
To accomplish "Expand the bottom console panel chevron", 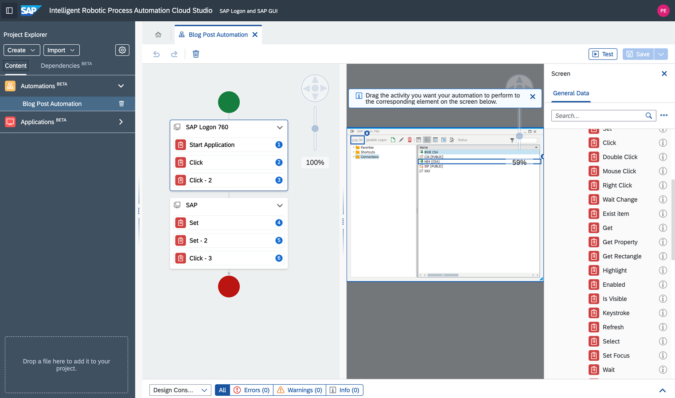I will click(x=663, y=390).
